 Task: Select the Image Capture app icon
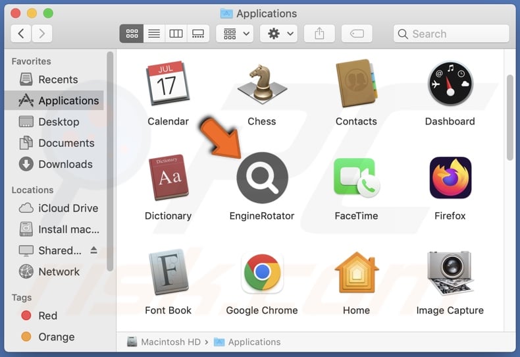(450, 273)
